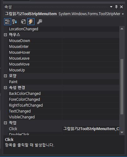Close the 속성 panel
The height and width of the screenshot is (157, 127).
click(x=121, y=7)
